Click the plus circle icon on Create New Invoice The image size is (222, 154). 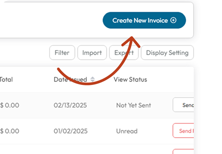(173, 20)
